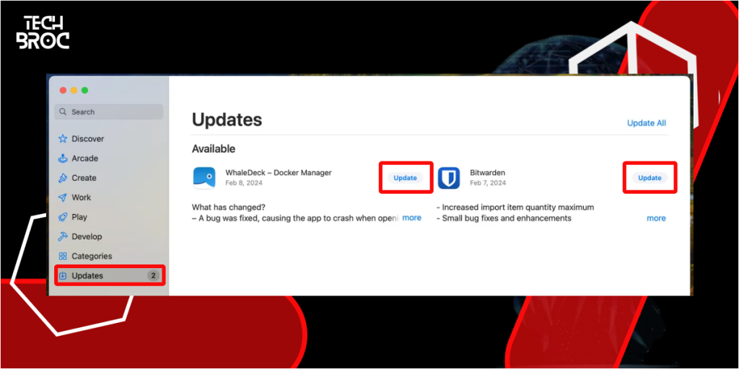The width and height of the screenshot is (739, 369).
Task: Click the Arcade joystick icon
Action: (x=63, y=159)
